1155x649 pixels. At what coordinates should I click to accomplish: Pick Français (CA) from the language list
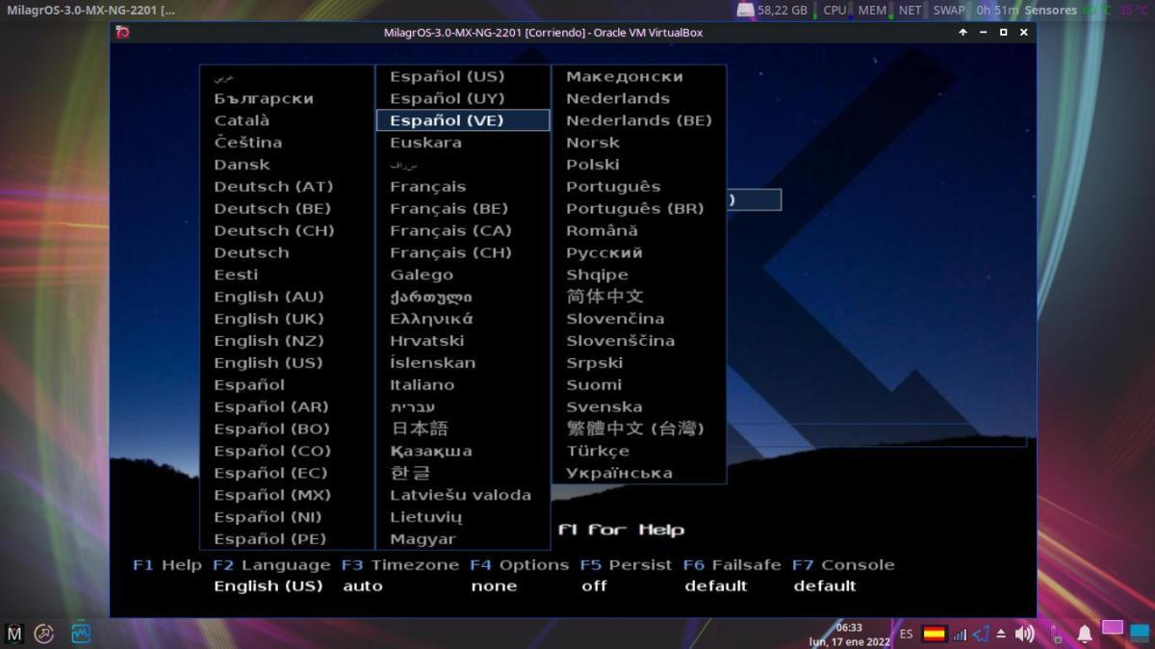pyautogui.click(x=449, y=231)
